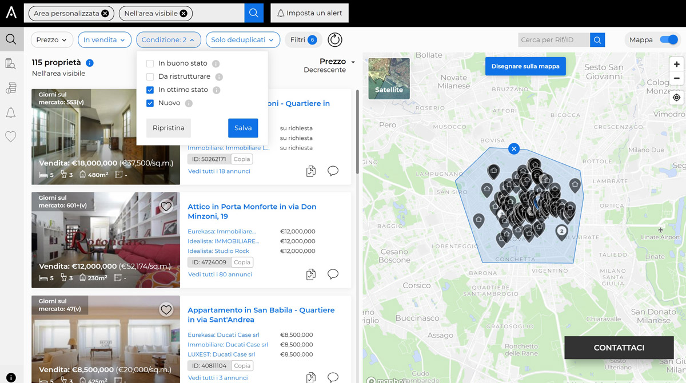Open the magnifier search section in the sidebar
Screen dimensions: 686x383
[11, 39]
